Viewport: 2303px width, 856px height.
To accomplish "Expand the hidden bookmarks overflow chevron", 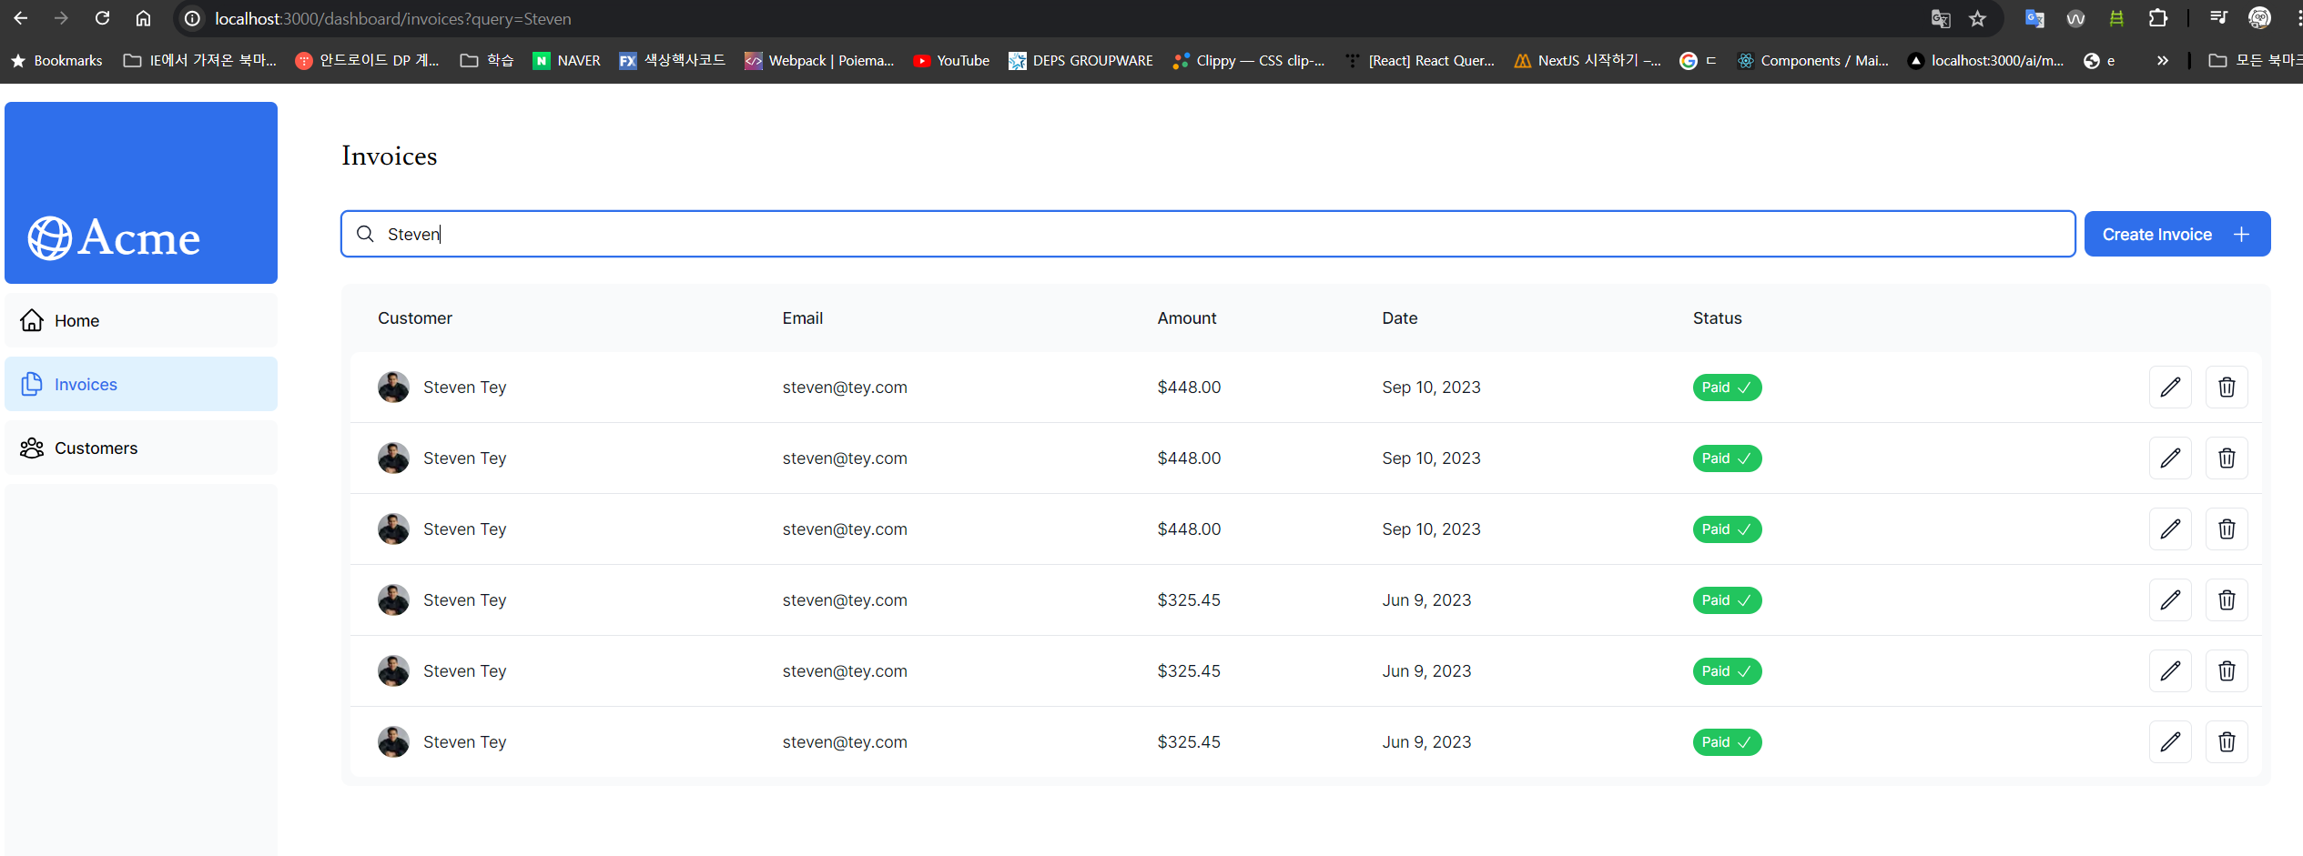I will click(x=2162, y=60).
